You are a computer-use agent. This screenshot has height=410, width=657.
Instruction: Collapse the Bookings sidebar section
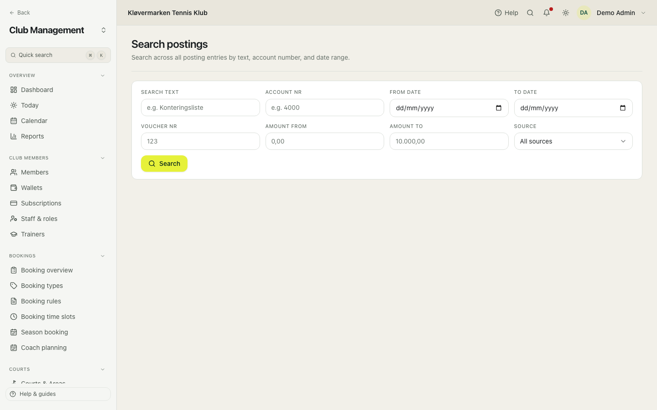tap(103, 256)
